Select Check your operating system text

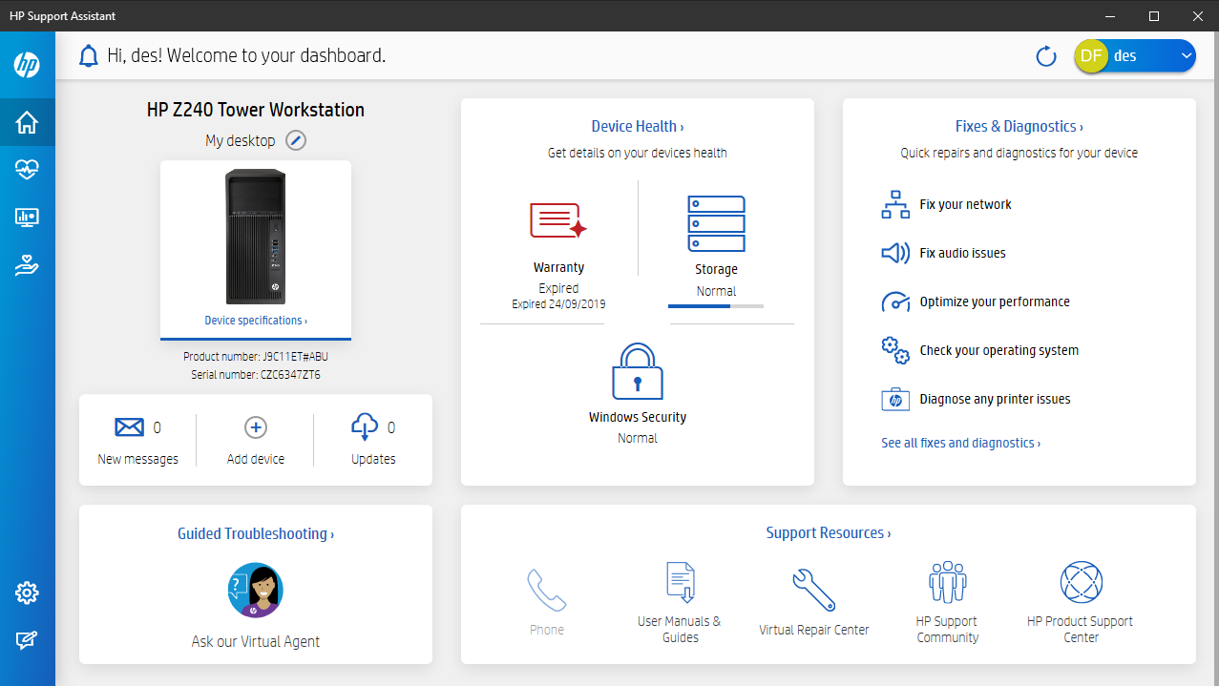pyautogui.click(x=998, y=350)
